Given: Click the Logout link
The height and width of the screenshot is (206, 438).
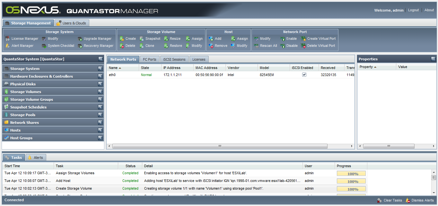Looking at the screenshot, I should click(413, 10).
